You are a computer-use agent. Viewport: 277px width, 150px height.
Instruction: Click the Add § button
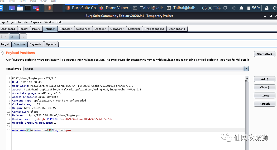coord(264,79)
